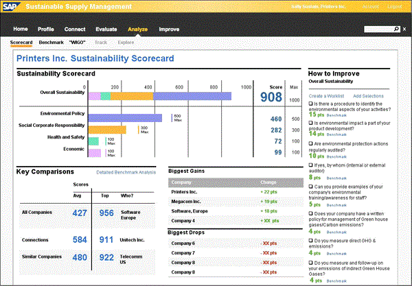Switch to the Track tab

tap(101, 43)
